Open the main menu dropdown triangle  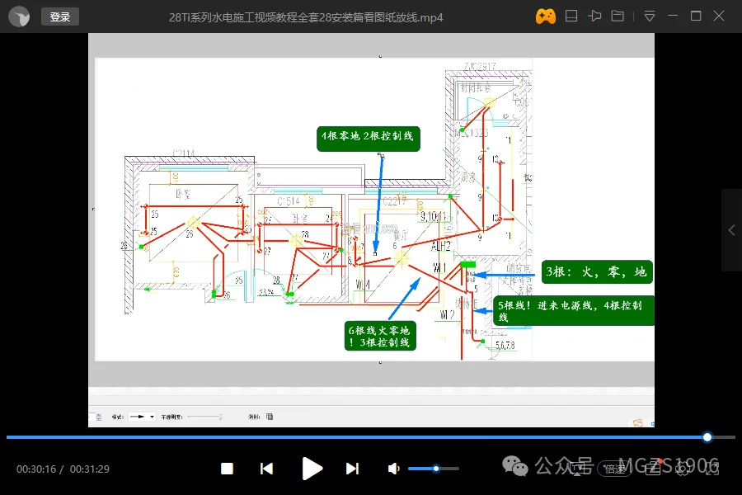[650, 17]
